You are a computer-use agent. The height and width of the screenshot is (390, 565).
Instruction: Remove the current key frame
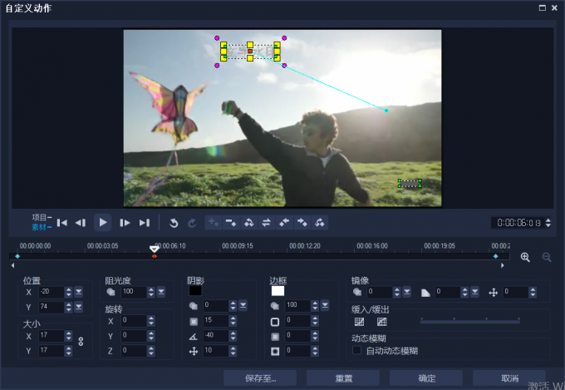[x=231, y=223]
